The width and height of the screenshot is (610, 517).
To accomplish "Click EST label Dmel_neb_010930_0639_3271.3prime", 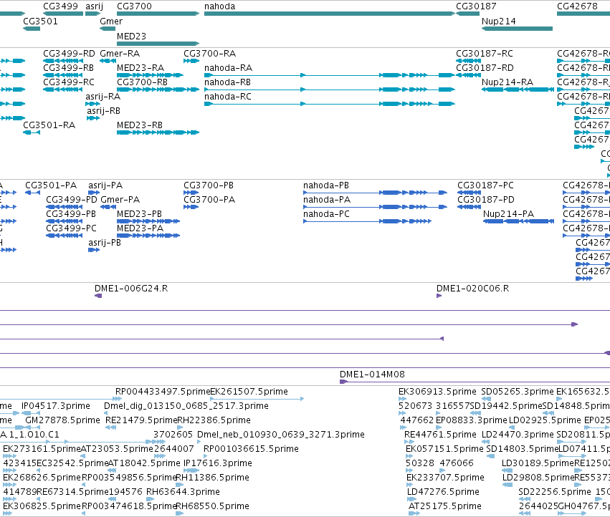I will pyautogui.click(x=281, y=434).
